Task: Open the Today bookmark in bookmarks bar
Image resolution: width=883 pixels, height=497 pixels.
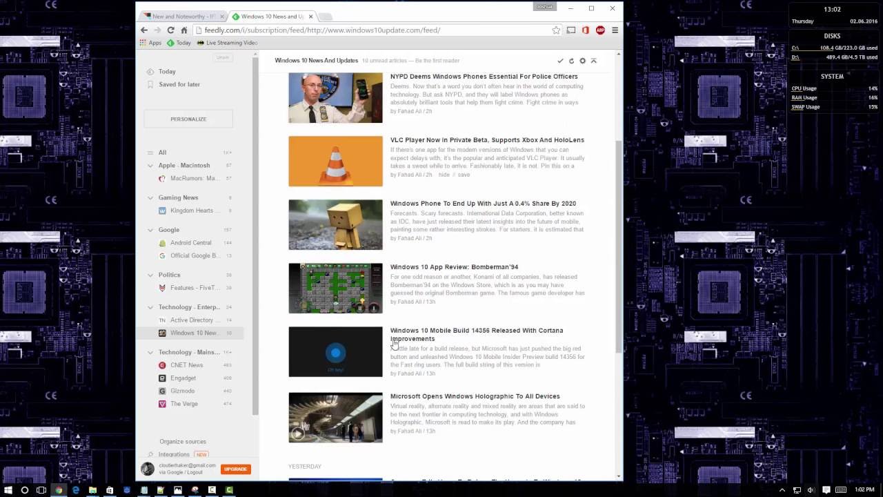Action: pyautogui.click(x=179, y=43)
